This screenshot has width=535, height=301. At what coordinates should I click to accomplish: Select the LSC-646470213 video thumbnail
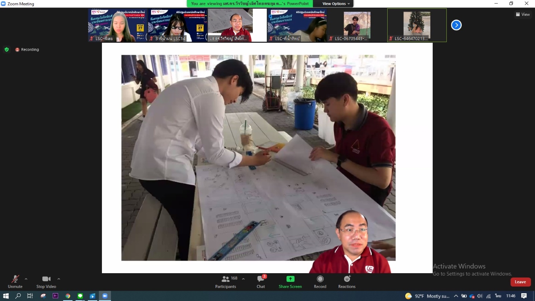click(417, 25)
